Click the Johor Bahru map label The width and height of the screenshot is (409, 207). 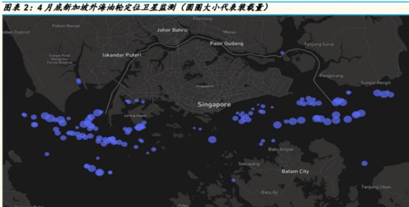172,30
